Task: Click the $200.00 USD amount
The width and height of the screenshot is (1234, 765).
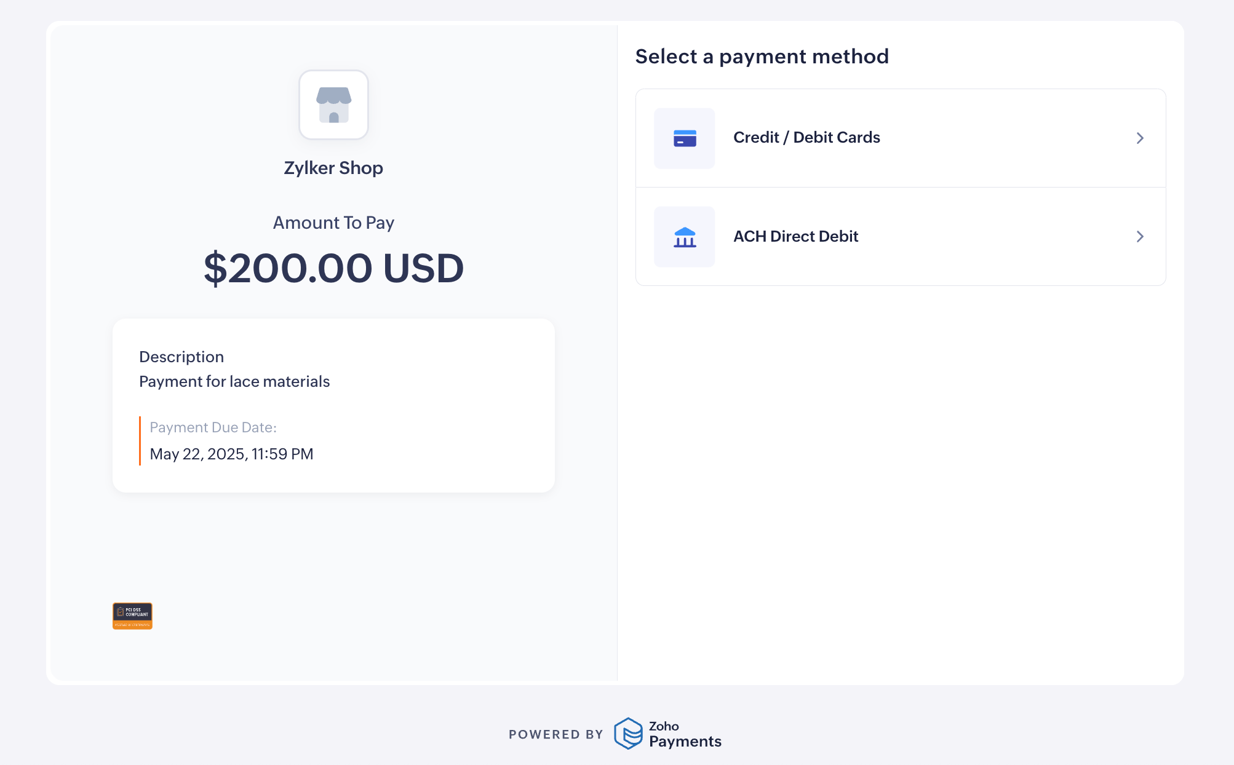Action: coord(333,269)
